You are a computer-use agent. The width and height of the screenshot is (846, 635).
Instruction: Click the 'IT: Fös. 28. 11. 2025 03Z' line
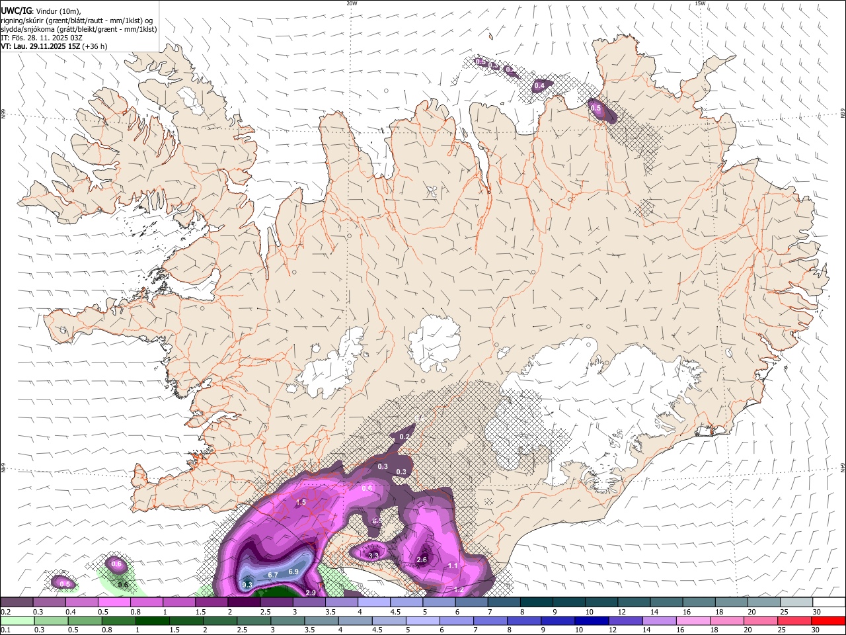point(42,38)
